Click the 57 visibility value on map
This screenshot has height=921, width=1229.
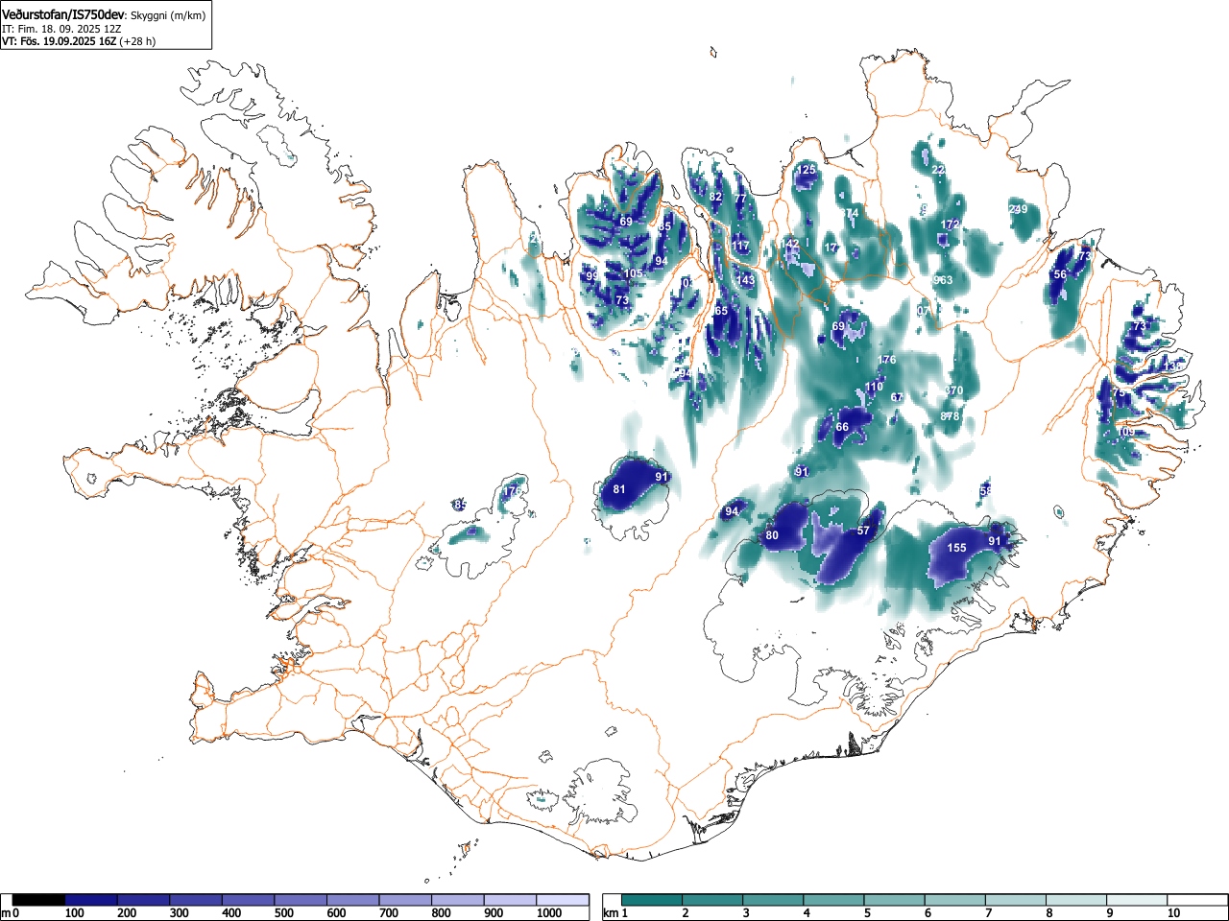[863, 531]
